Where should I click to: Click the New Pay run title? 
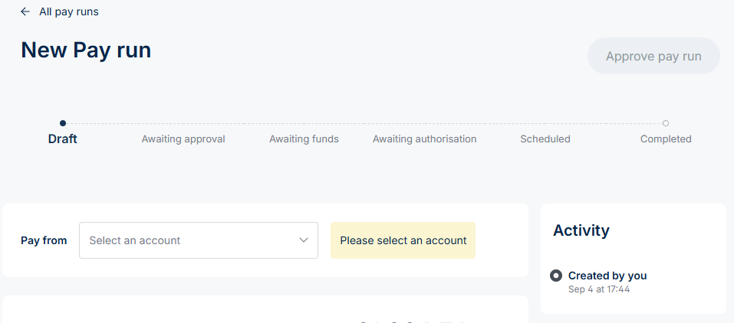(x=86, y=50)
